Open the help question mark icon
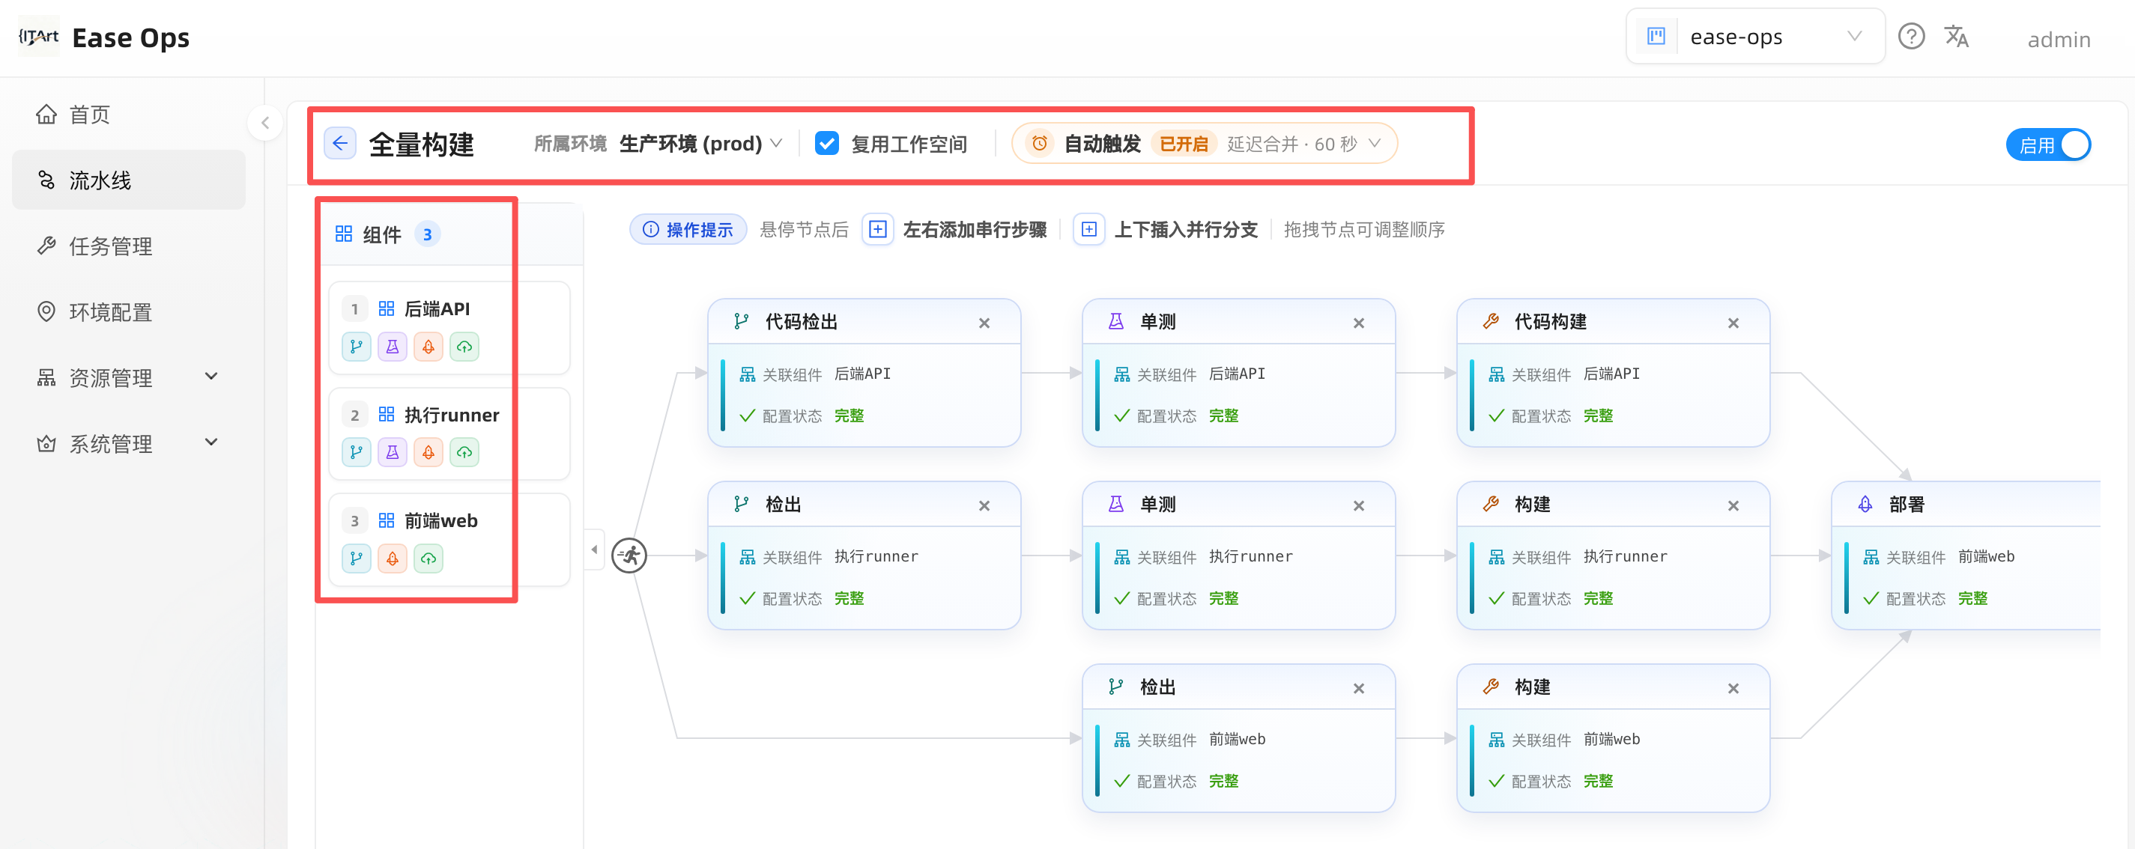The width and height of the screenshot is (2135, 849). coord(1911,37)
